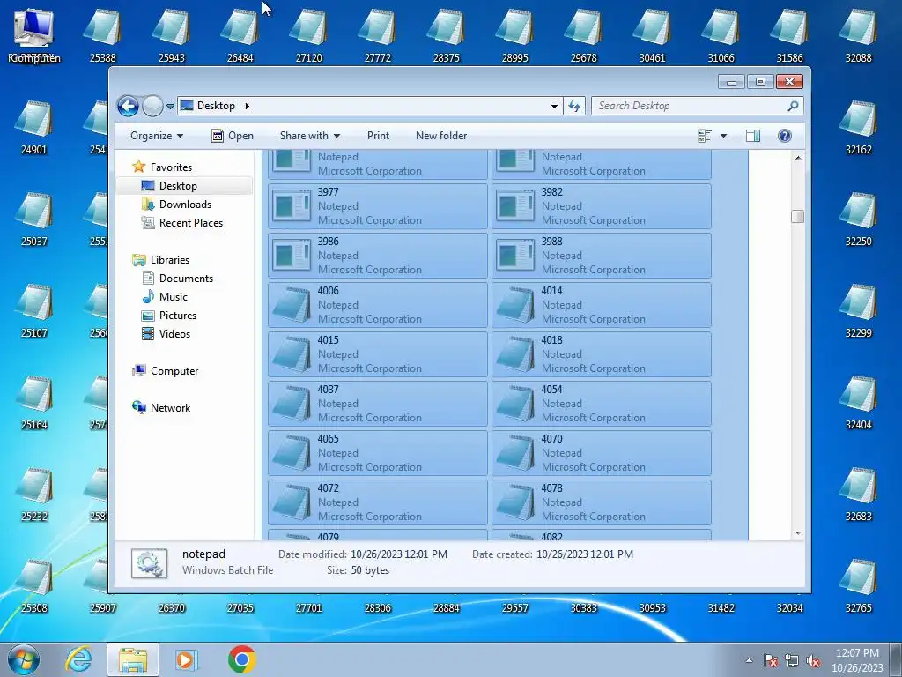Select desktop icon 25388
Image resolution: width=902 pixels, height=677 pixels.
point(102,35)
